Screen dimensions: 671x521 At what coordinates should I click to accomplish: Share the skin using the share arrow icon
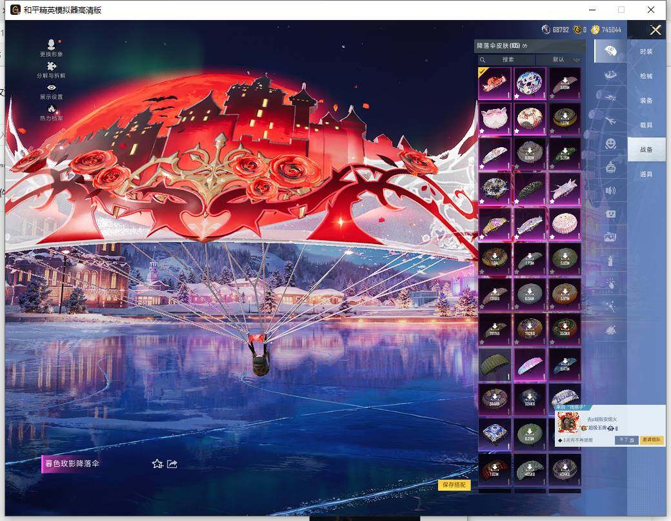pyautogui.click(x=172, y=464)
